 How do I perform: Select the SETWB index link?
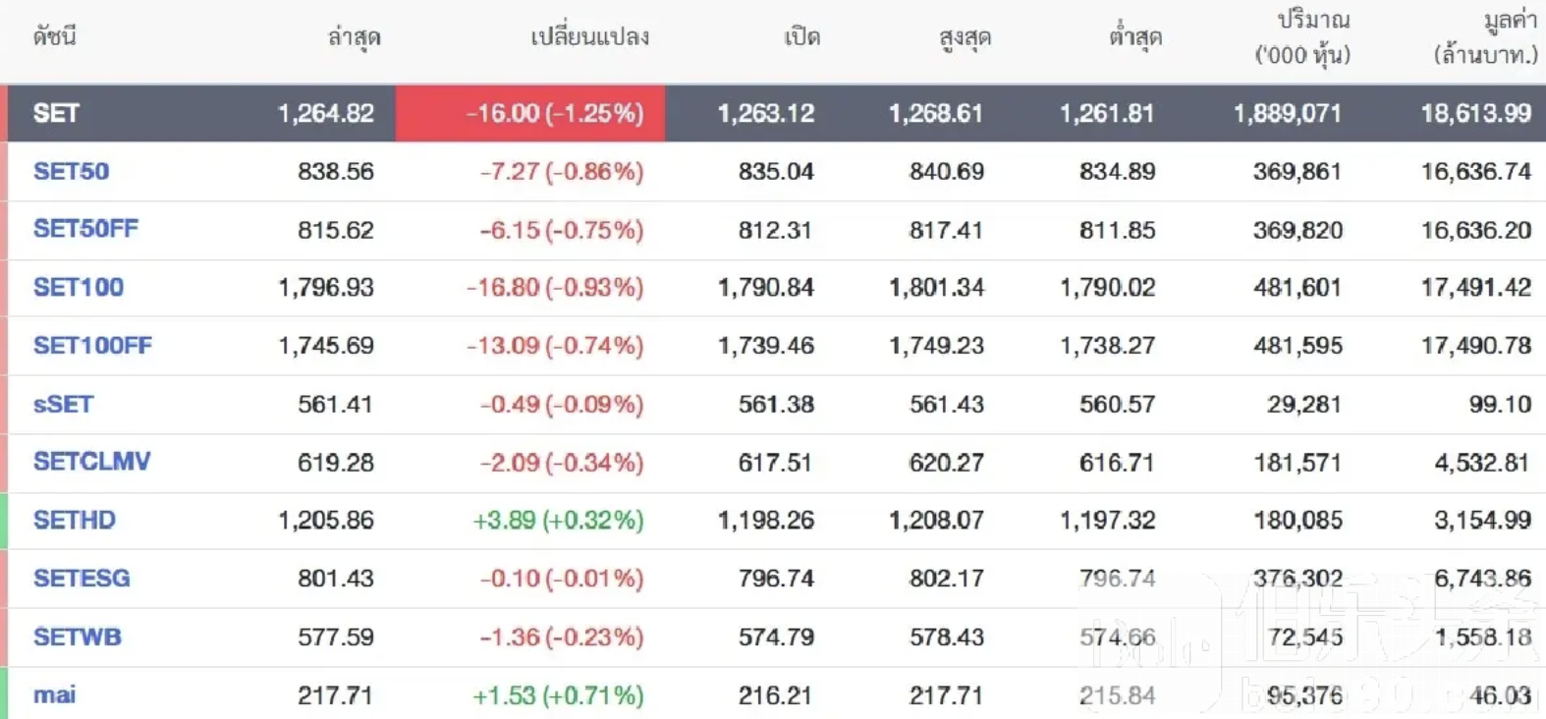click(78, 636)
